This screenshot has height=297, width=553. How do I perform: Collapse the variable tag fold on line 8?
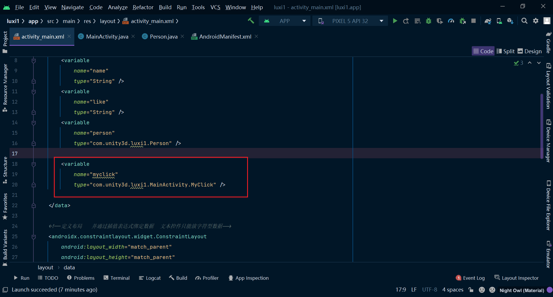(34, 60)
